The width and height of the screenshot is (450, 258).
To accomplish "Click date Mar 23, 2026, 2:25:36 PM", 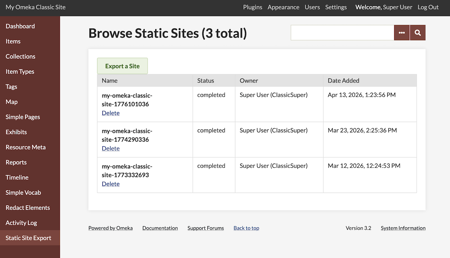I will coord(362,130).
